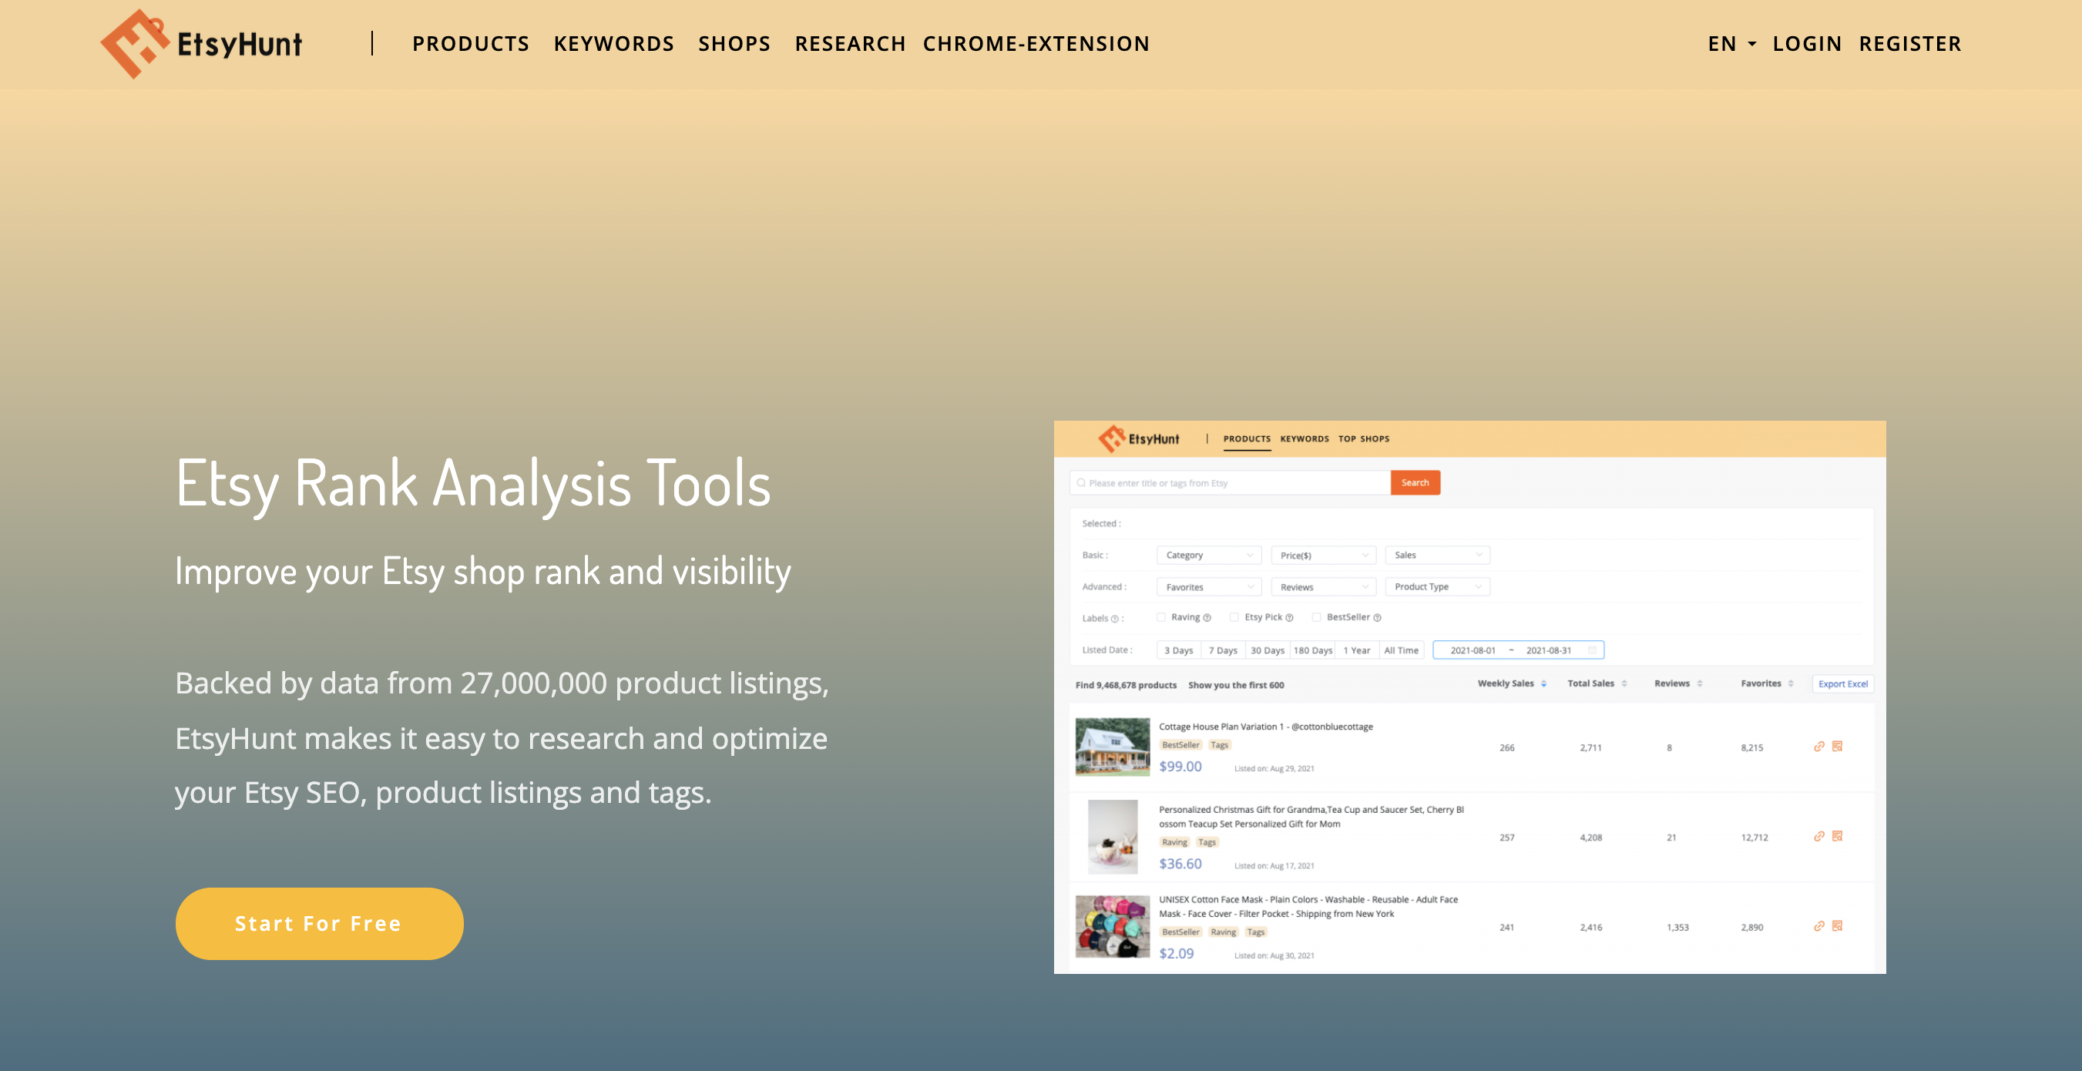This screenshot has width=2082, height=1071.
Task: Open details icon for Cotton Face Mask row
Action: click(x=1837, y=925)
